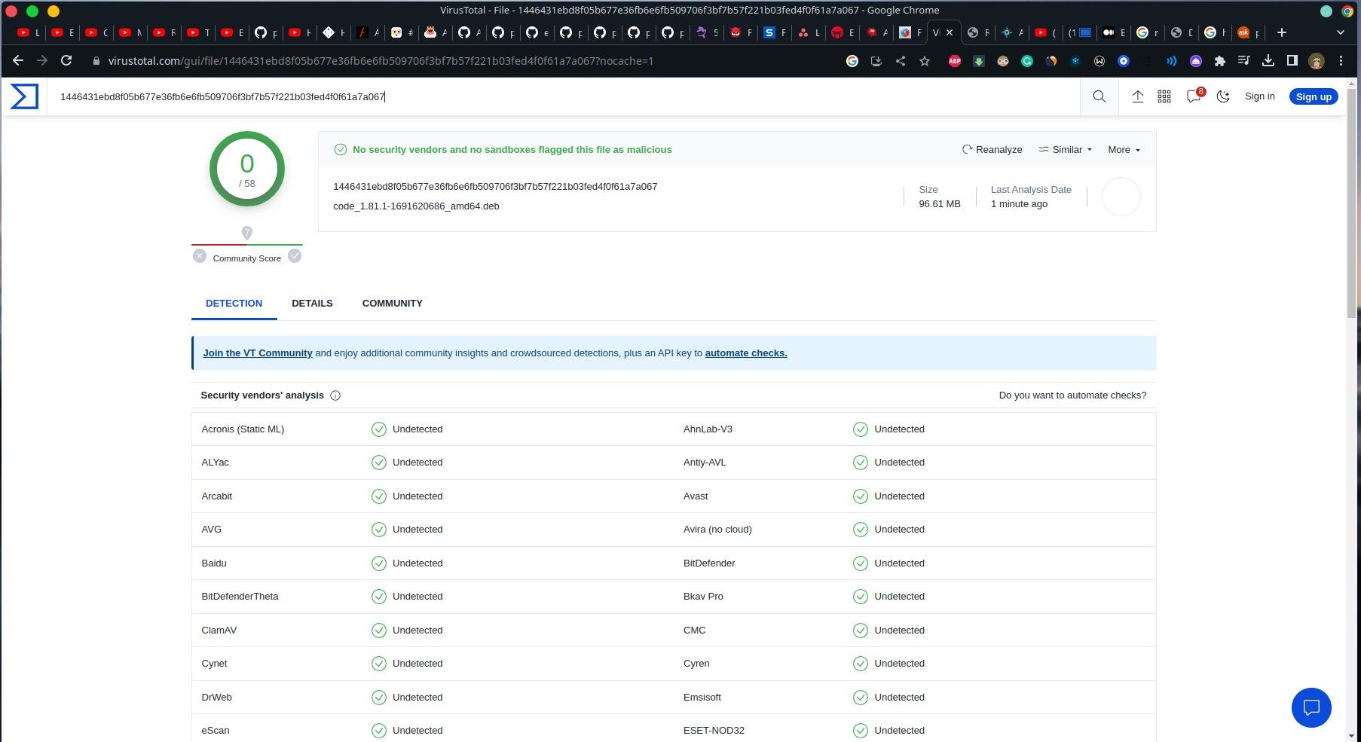Image resolution: width=1361 pixels, height=742 pixels.
Task: Open the info tooltip beside Security vendors' analysis
Action: click(335, 395)
